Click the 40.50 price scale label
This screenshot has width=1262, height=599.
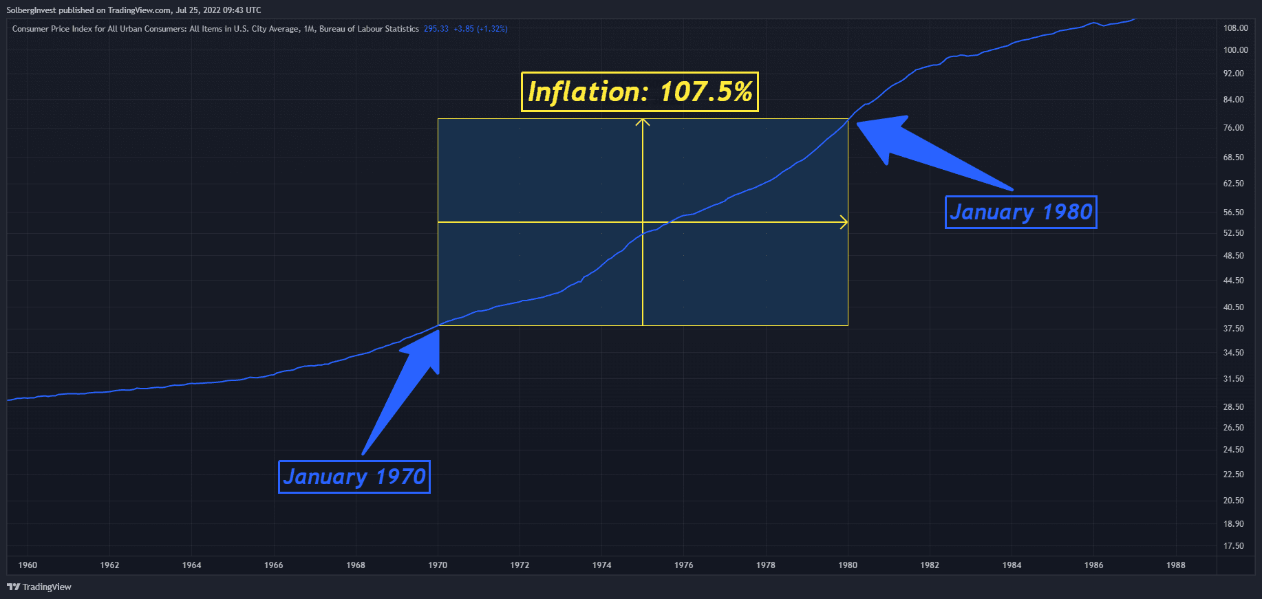click(x=1234, y=307)
